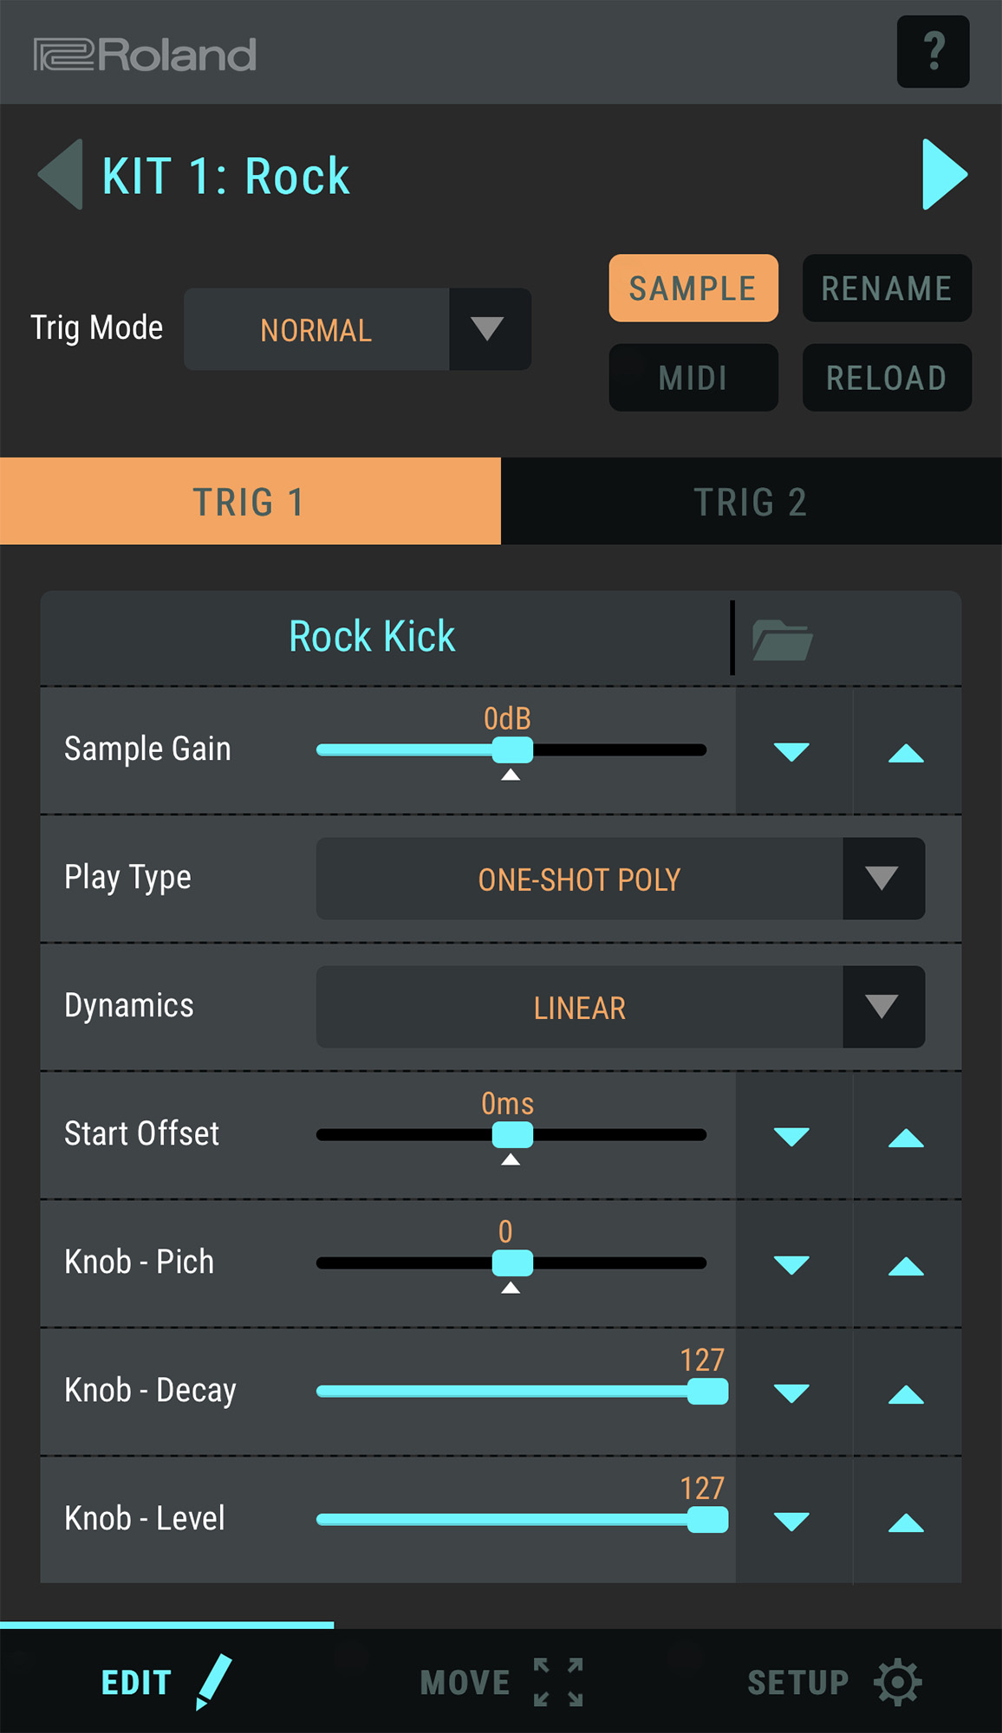
Task: Decrease Sample Gain with down arrow
Action: (x=791, y=751)
